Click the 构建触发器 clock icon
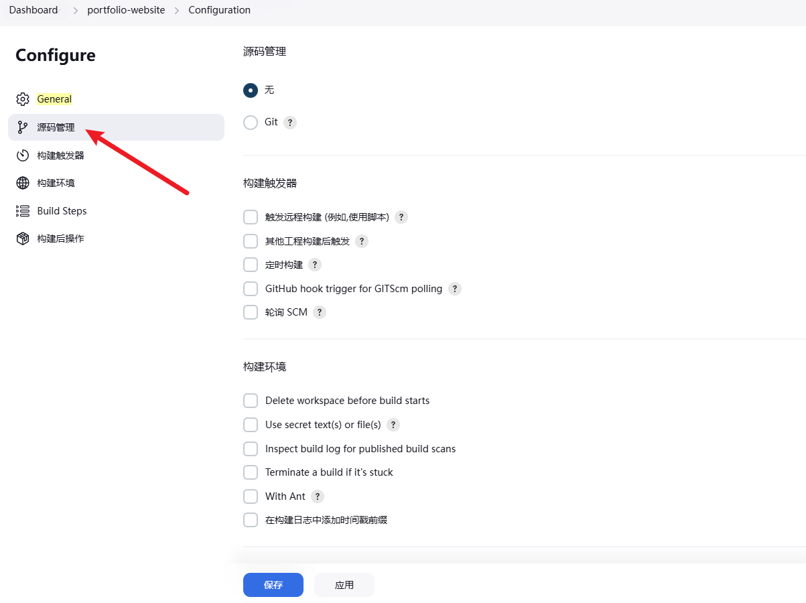The height and width of the screenshot is (603, 806). click(23, 155)
